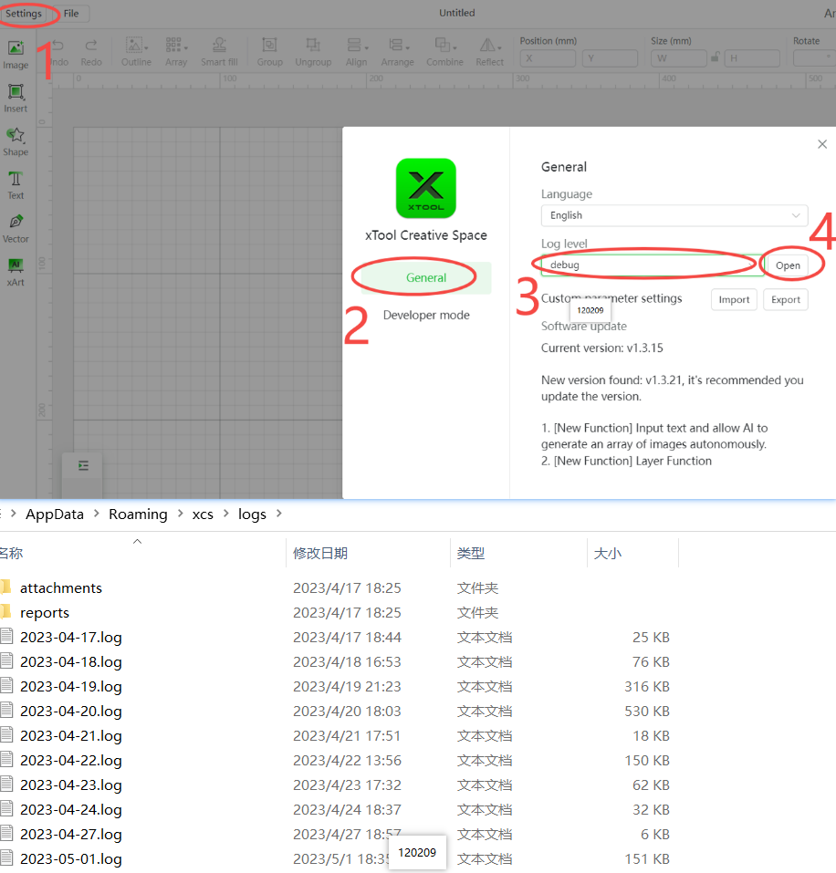Click the Redo toolbar icon
836x873 pixels.
(x=91, y=53)
